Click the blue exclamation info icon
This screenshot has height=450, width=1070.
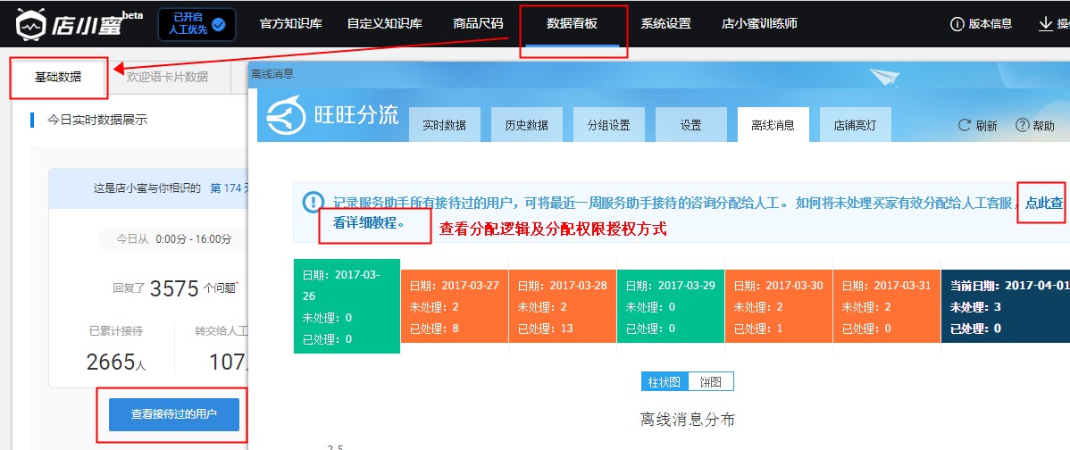[x=313, y=203]
